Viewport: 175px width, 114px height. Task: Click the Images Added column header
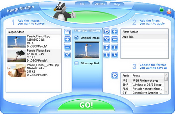pyautogui.click(x=34, y=32)
